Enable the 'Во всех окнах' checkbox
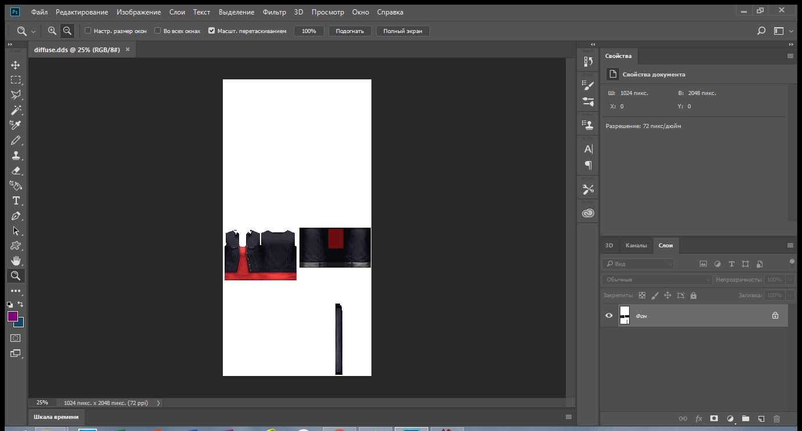802x431 pixels. 158,31
